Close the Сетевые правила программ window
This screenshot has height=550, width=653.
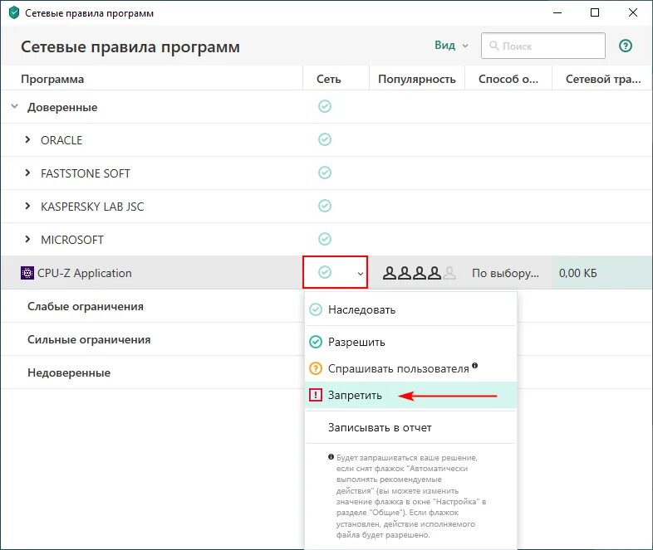click(x=632, y=13)
